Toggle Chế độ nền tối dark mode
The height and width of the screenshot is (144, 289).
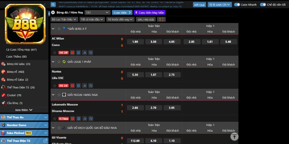tap(262, 5)
